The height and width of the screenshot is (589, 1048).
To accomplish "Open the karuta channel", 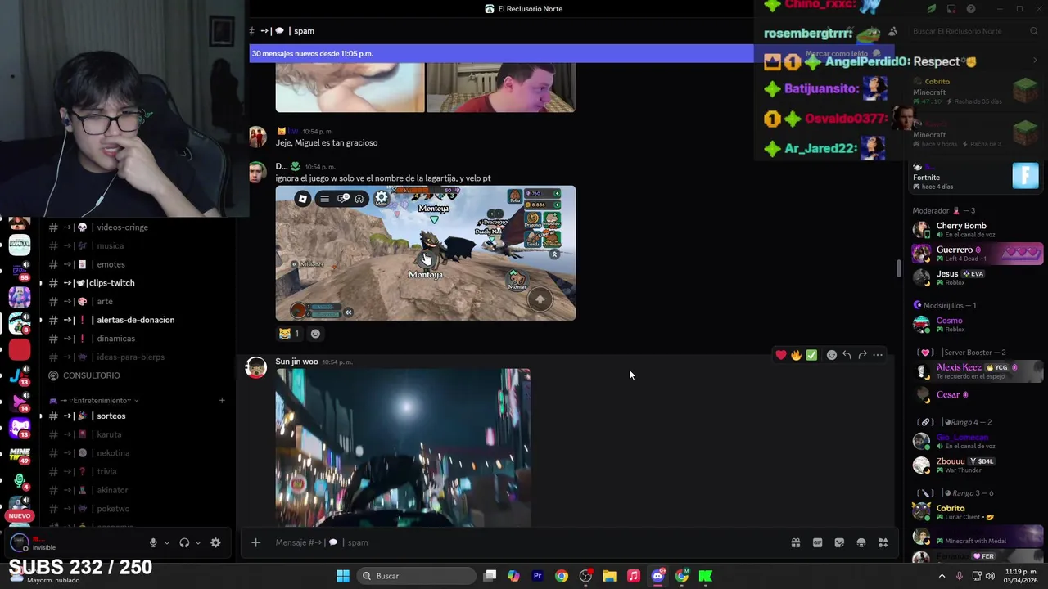I will (109, 434).
